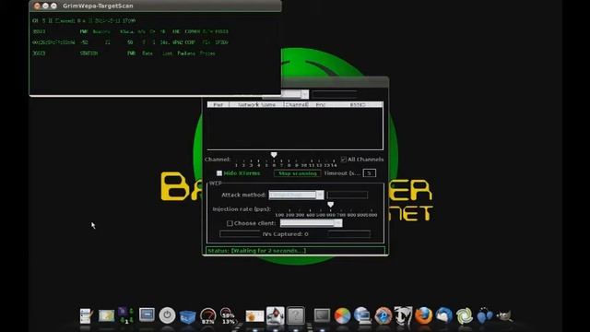Click the Injection rate slider handle
Viewport: 590px width, 332px height.
point(330,205)
